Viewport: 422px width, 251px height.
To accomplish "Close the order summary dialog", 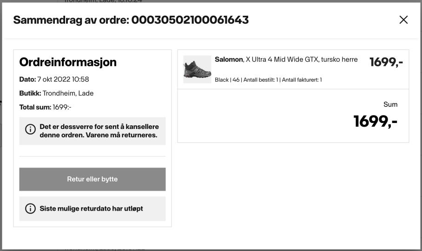I will (x=403, y=19).
